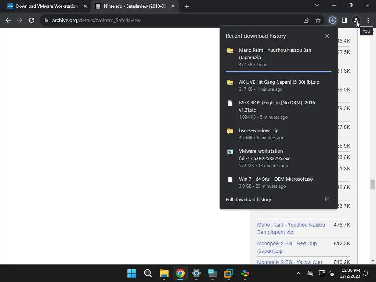This screenshot has height=282, width=376.
Task: Go back with the browser back arrow
Action: [x=8, y=21]
